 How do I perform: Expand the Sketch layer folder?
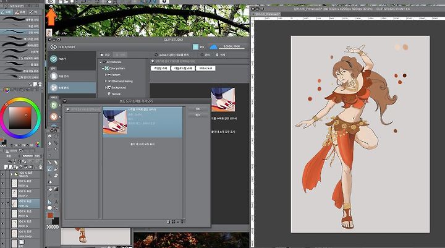[12, 174]
